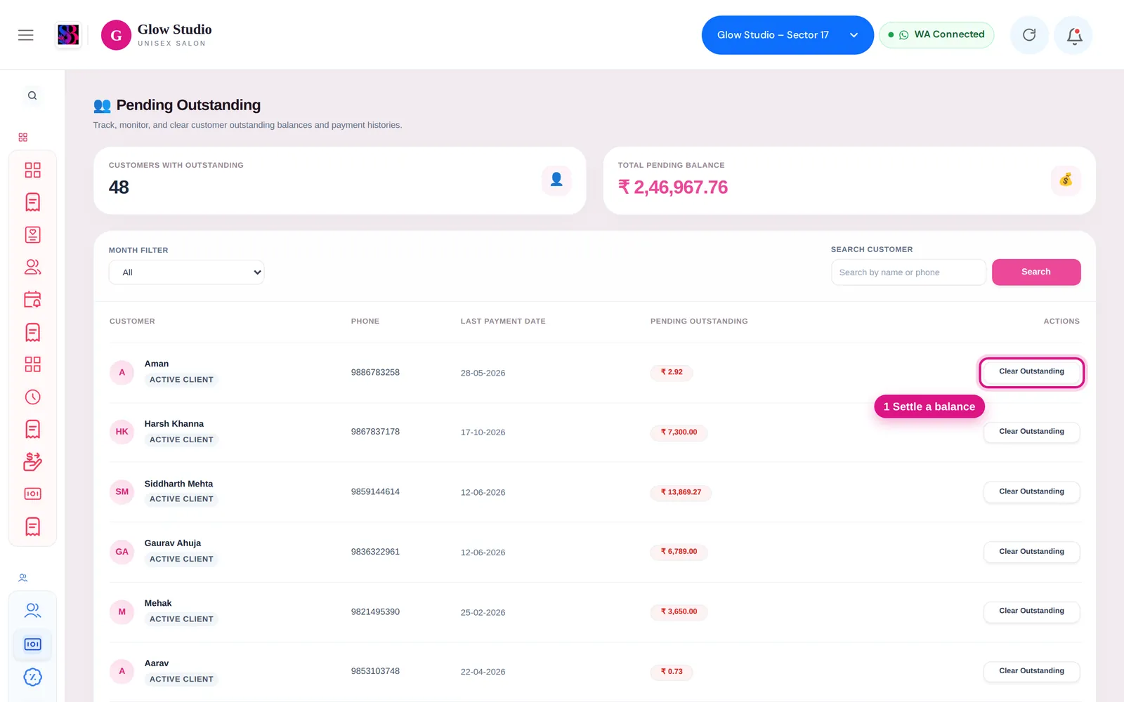Click the small pink grid section icon
Viewport: 1124px width, 702px height.
pos(23,138)
